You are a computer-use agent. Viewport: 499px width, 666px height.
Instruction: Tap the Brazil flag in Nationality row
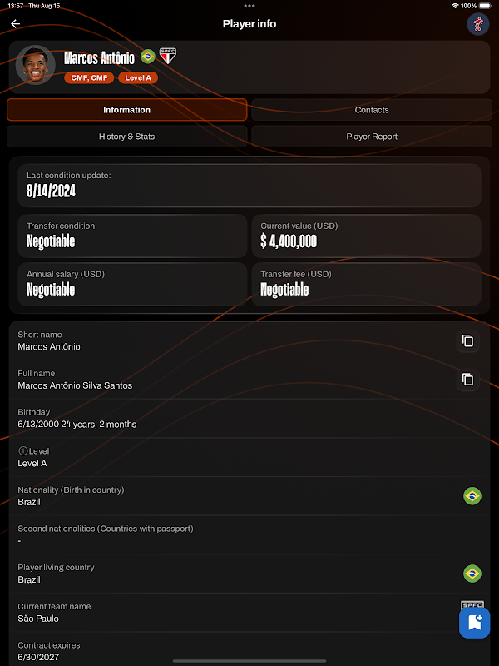[472, 496]
